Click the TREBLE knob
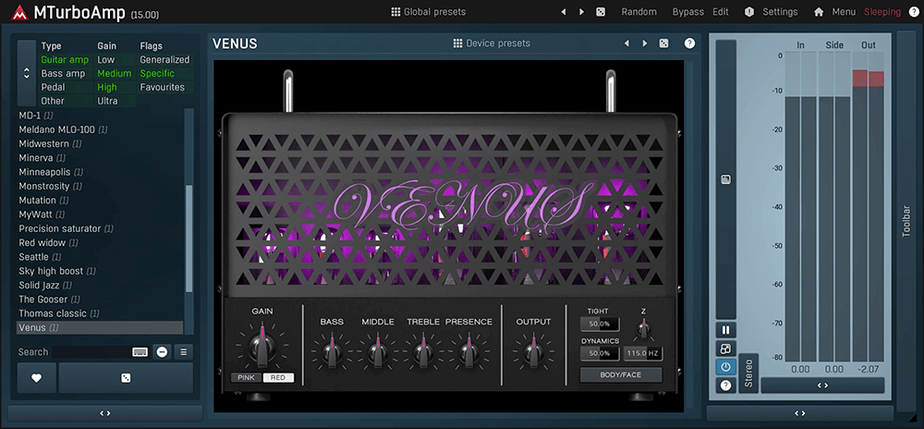Viewport: 924px width, 429px height. [x=422, y=352]
